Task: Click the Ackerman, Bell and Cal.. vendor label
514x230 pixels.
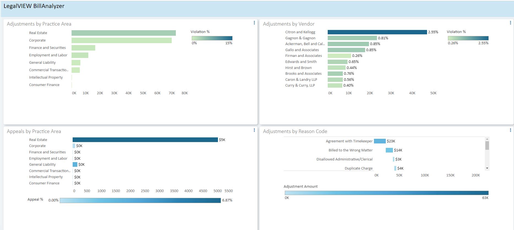Action: (x=305, y=44)
